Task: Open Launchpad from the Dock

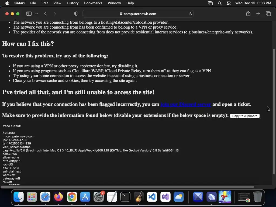Action: (x=32, y=196)
